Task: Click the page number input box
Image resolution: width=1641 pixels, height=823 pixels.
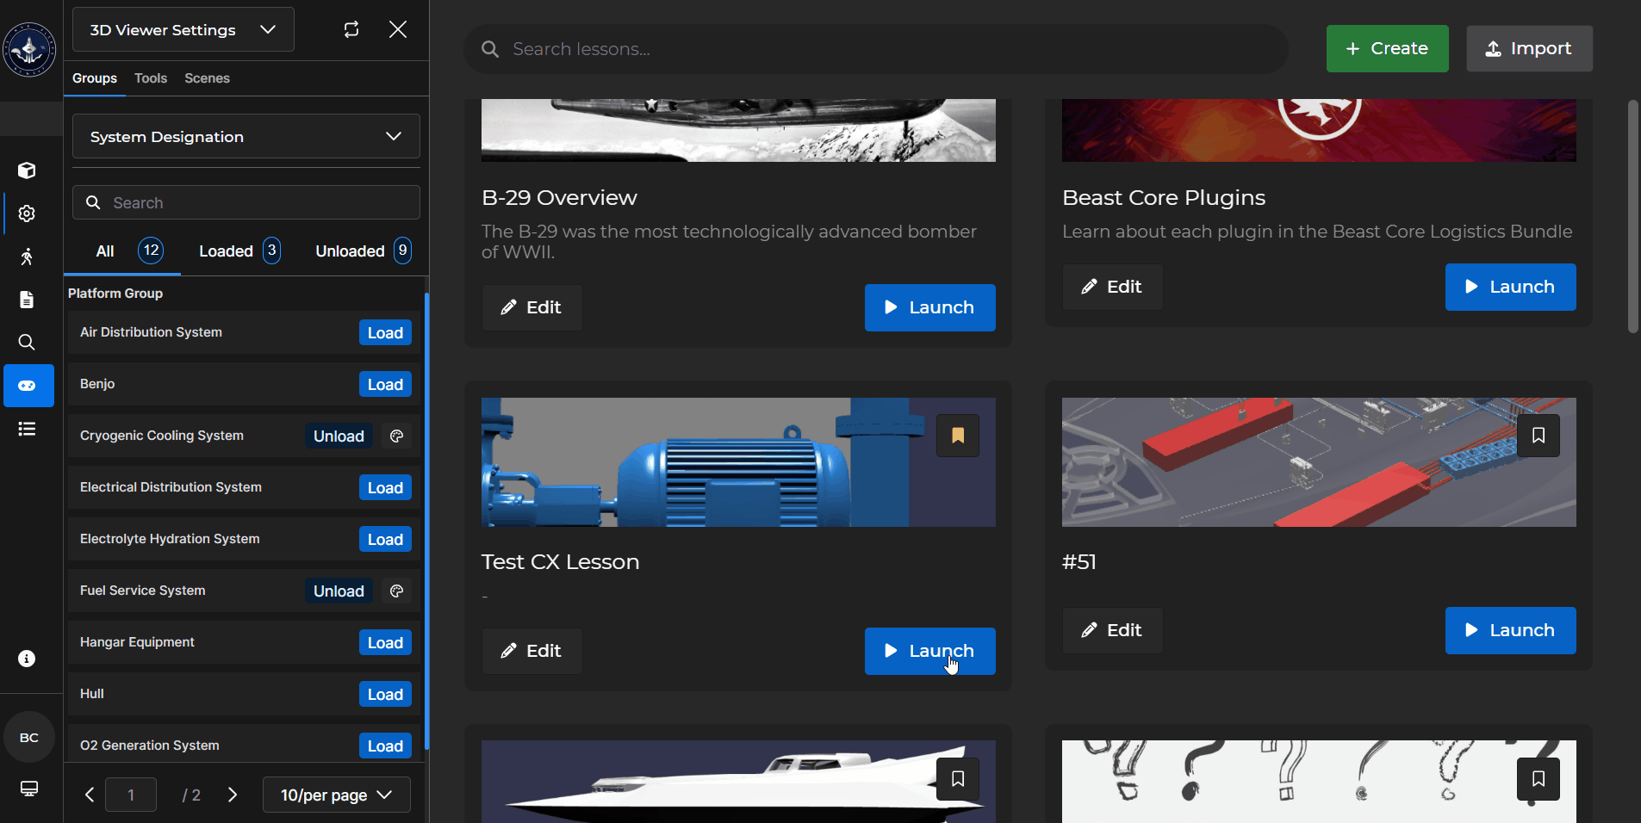Action: (x=131, y=795)
